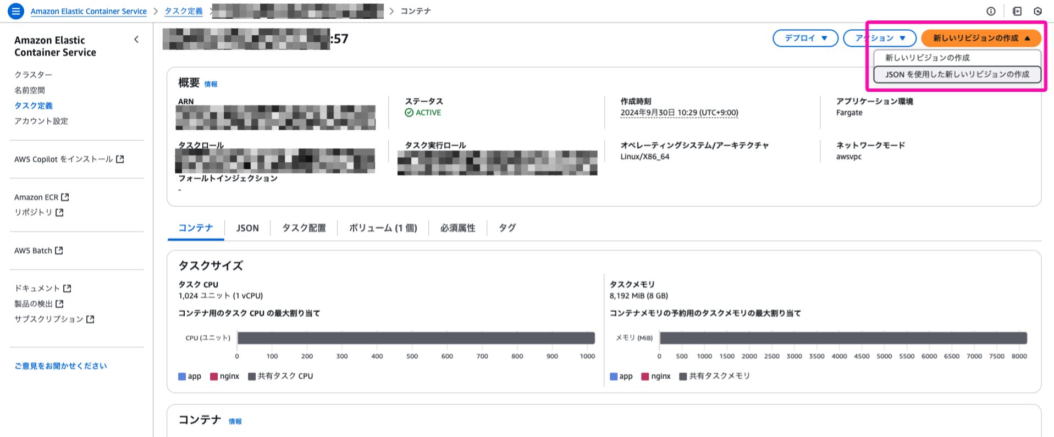Open the hamburger navigation menu

click(16, 11)
